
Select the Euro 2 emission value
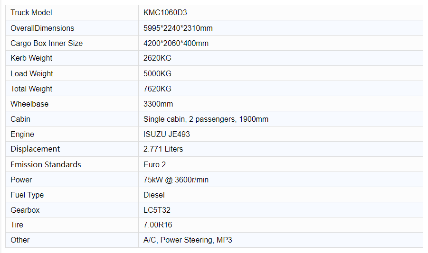coord(154,164)
